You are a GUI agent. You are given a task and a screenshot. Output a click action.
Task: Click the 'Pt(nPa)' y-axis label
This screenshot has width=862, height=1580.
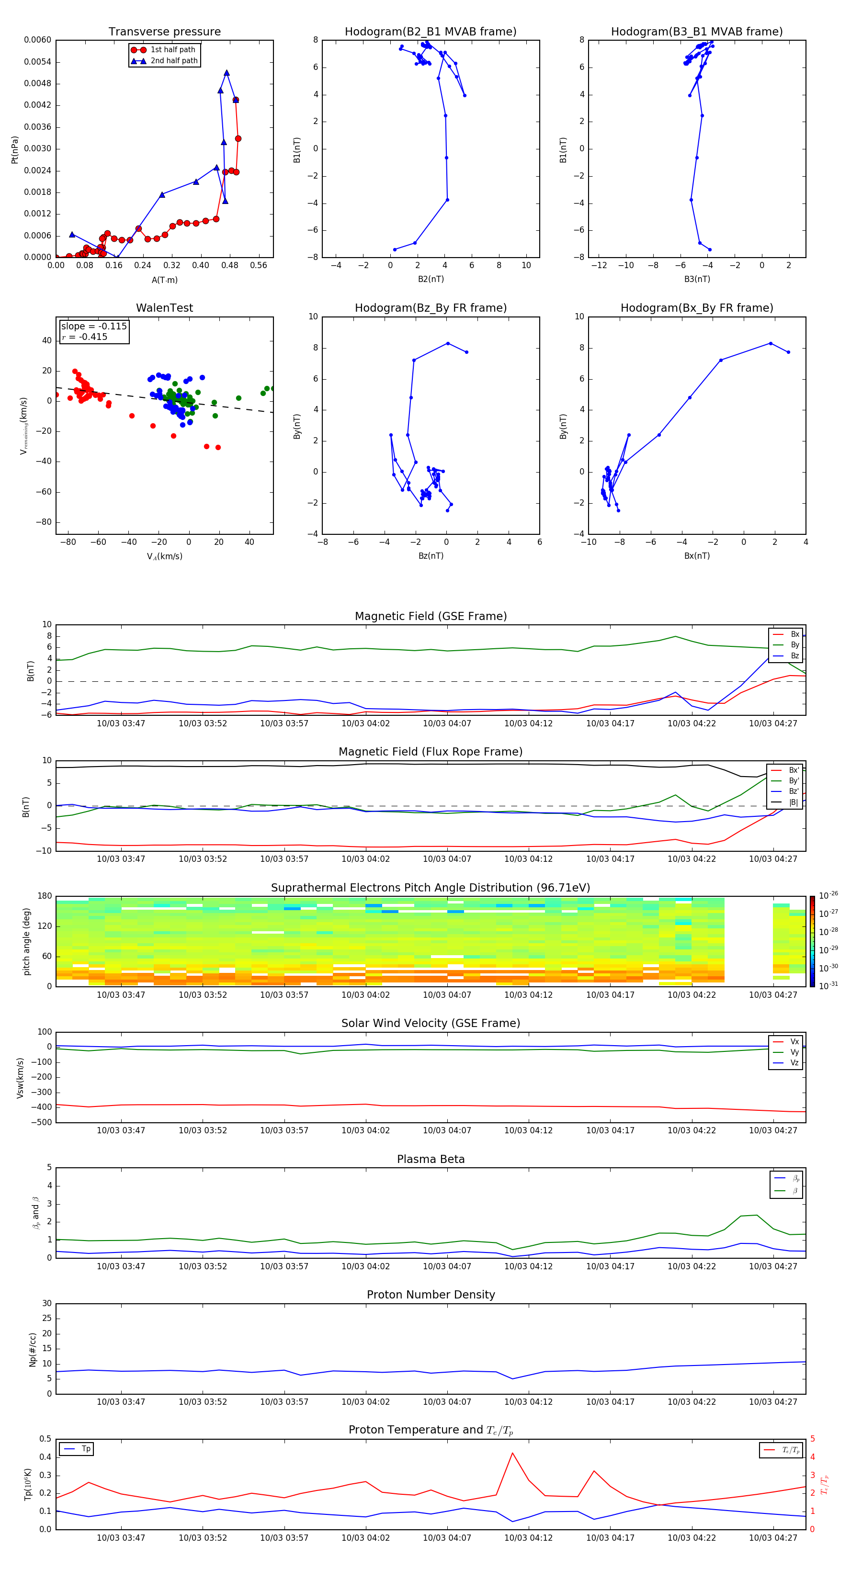[x=15, y=150]
